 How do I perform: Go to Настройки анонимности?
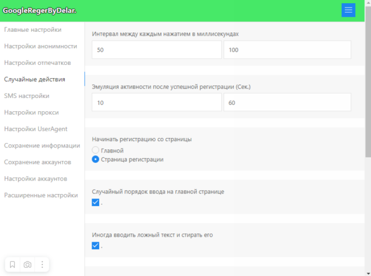click(x=41, y=46)
